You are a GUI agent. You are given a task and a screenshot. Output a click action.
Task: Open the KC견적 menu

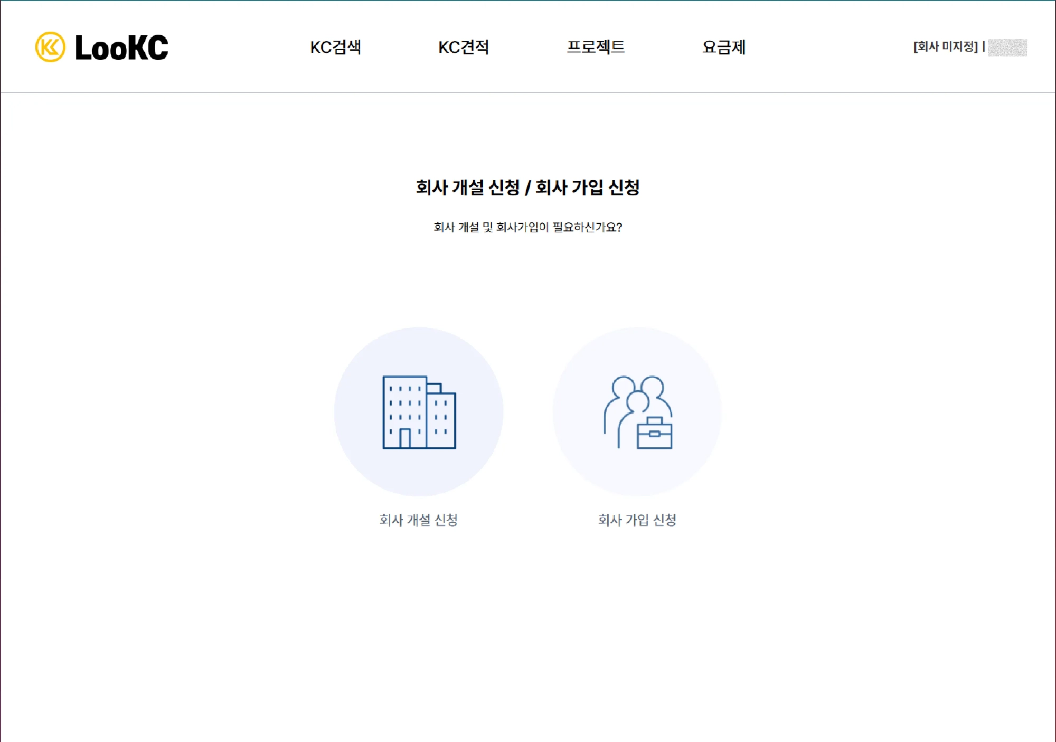pyautogui.click(x=464, y=47)
